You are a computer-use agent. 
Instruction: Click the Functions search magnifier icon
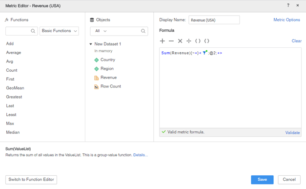pyautogui.click(x=33, y=31)
